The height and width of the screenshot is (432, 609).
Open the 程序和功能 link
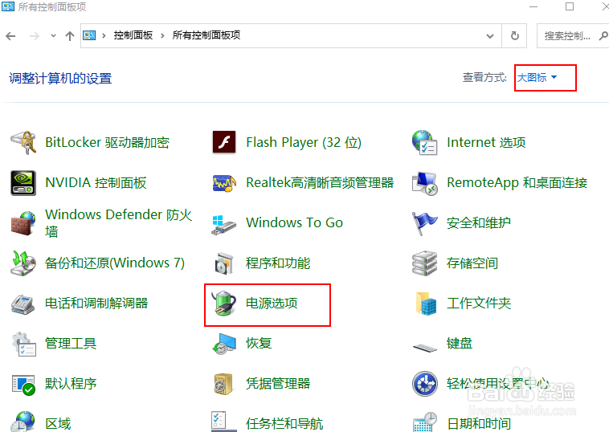click(278, 263)
